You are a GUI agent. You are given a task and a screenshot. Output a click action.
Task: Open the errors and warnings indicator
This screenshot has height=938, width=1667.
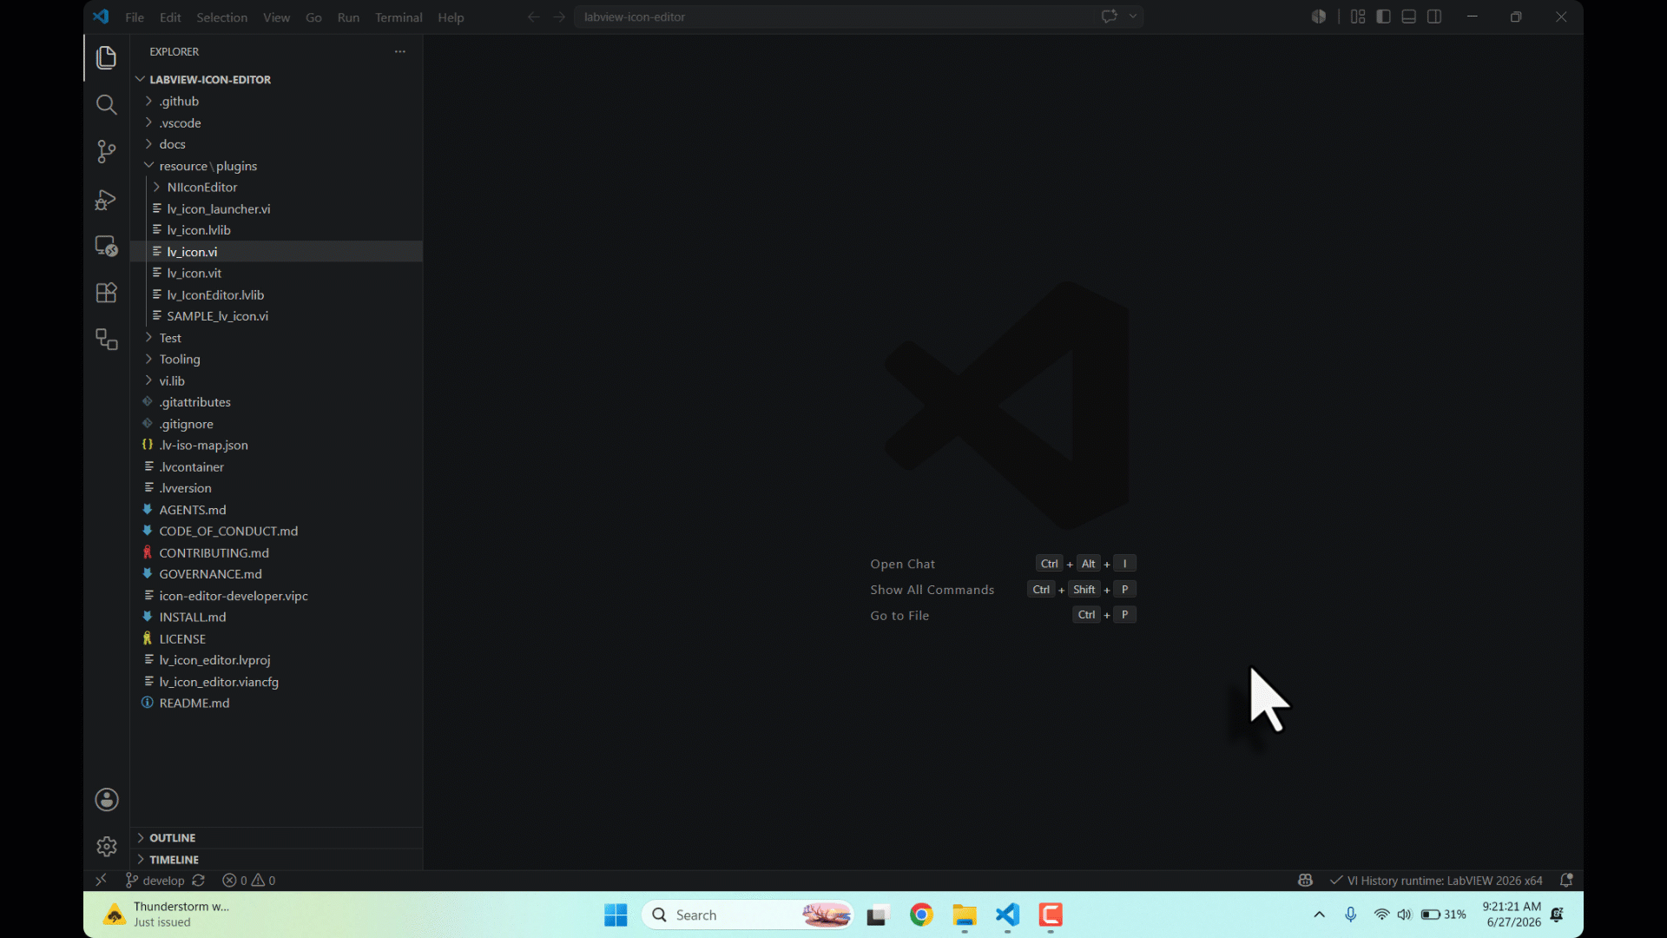[248, 881]
